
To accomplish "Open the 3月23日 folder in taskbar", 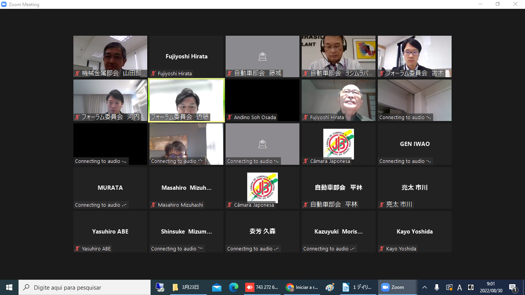I will click(186, 287).
